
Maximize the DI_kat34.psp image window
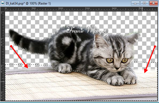tap(144, 3)
